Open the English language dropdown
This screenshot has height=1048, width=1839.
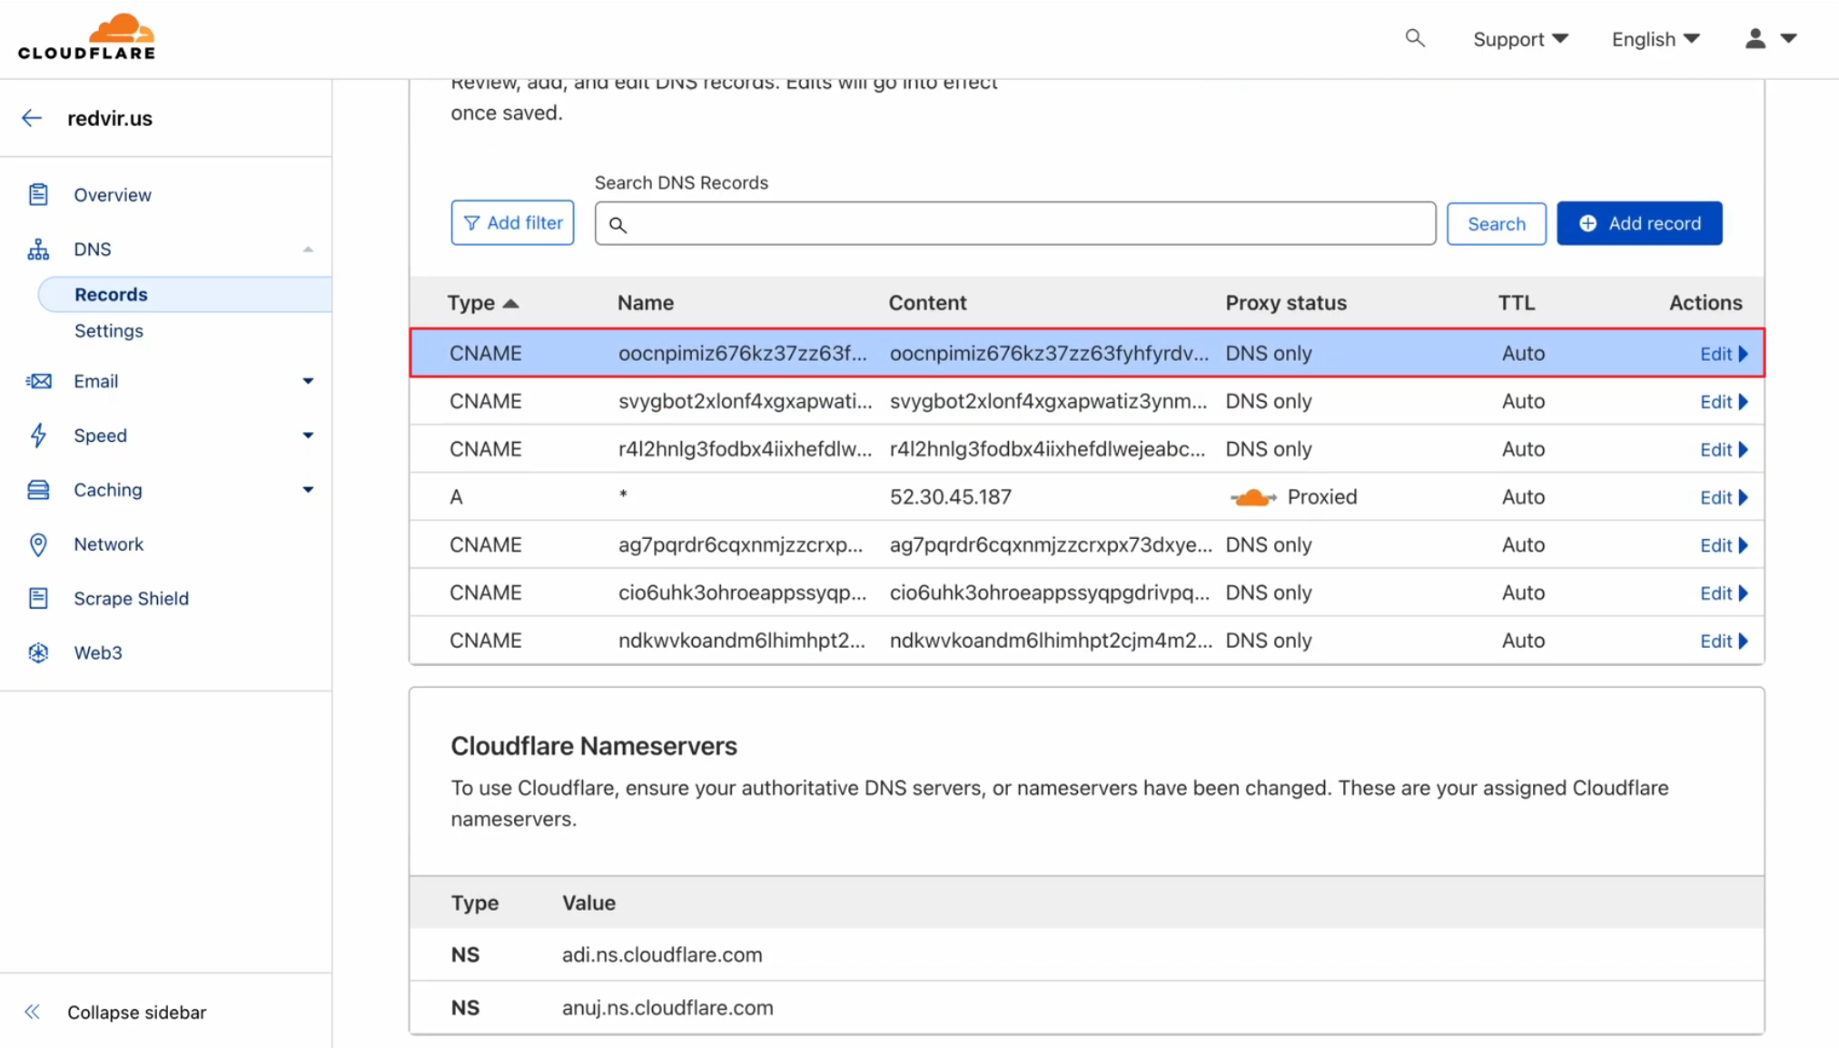tap(1655, 38)
